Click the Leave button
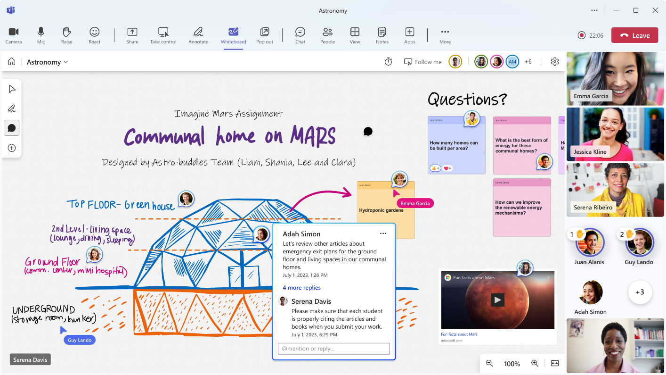Viewport: 666px width, 375px height. pyautogui.click(x=634, y=35)
